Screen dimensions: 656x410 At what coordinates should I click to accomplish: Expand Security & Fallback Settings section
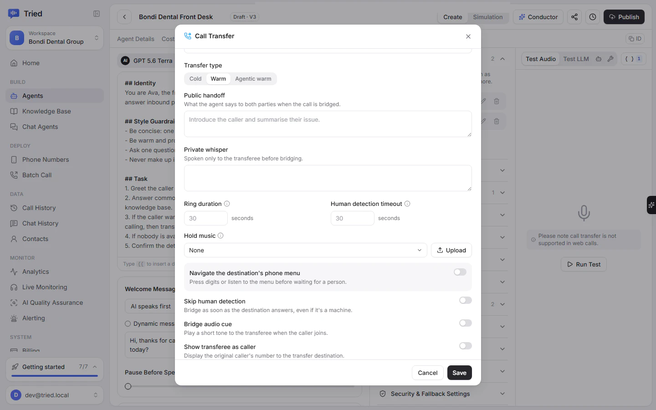click(443, 394)
